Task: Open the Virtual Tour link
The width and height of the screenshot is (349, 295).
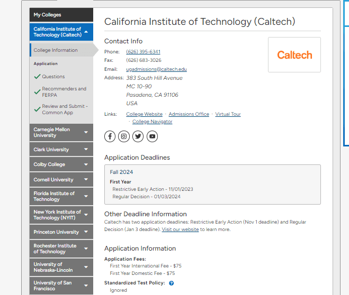Action: tap(228, 114)
